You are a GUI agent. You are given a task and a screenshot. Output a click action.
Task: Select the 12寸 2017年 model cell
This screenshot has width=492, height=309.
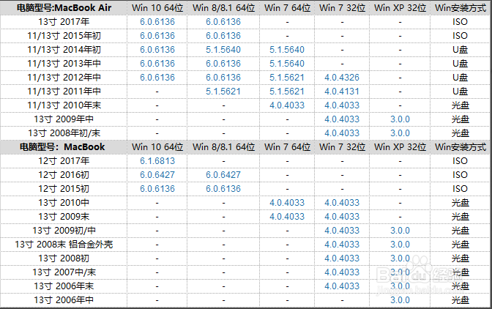(64, 161)
